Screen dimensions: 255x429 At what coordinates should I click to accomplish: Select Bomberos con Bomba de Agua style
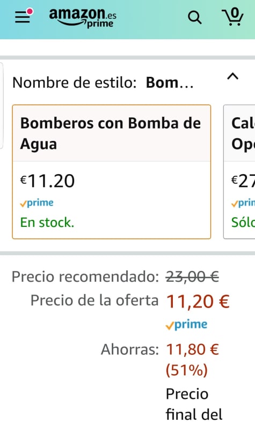click(112, 172)
